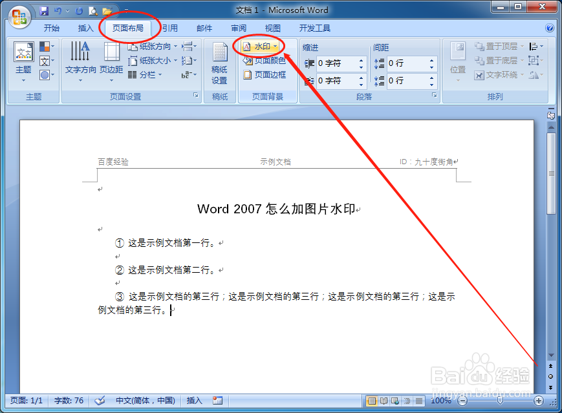Open a file via folder icon

tap(107, 11)
